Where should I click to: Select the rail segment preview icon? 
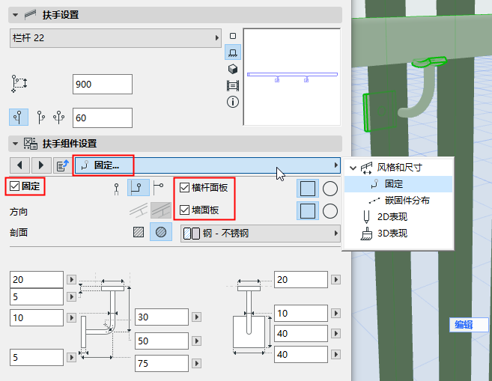pos(233,85)
